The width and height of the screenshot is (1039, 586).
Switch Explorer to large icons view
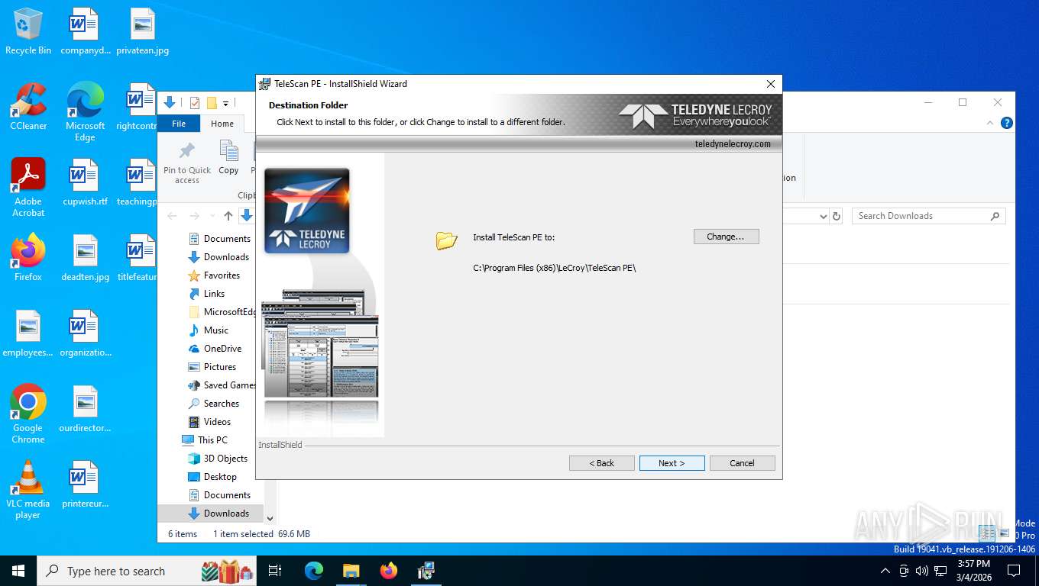pyautogui.click(x=1004, y=533)
